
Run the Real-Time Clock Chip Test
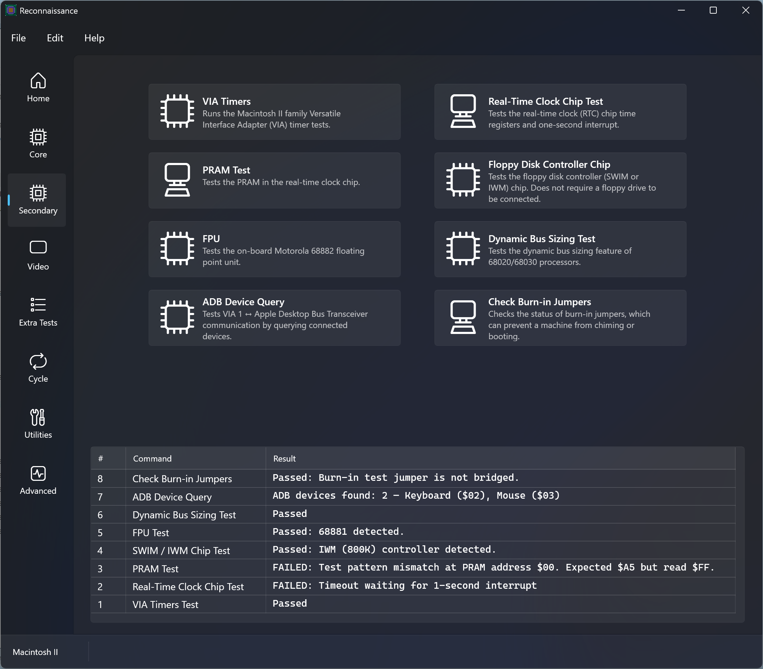click(560, 112)
